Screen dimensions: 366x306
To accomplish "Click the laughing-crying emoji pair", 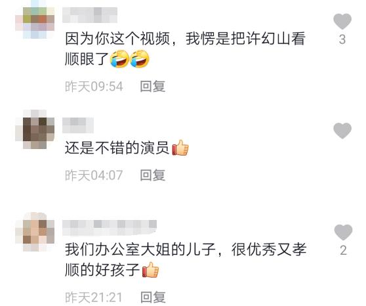I will coord(130,59).
